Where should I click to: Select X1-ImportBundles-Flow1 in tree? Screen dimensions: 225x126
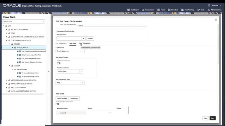(x=30, y=73)
